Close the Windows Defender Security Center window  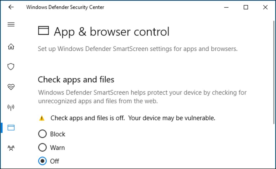coord(265,7)
